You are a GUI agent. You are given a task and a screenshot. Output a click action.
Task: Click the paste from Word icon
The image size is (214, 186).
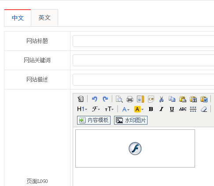[x=204, y=99]
